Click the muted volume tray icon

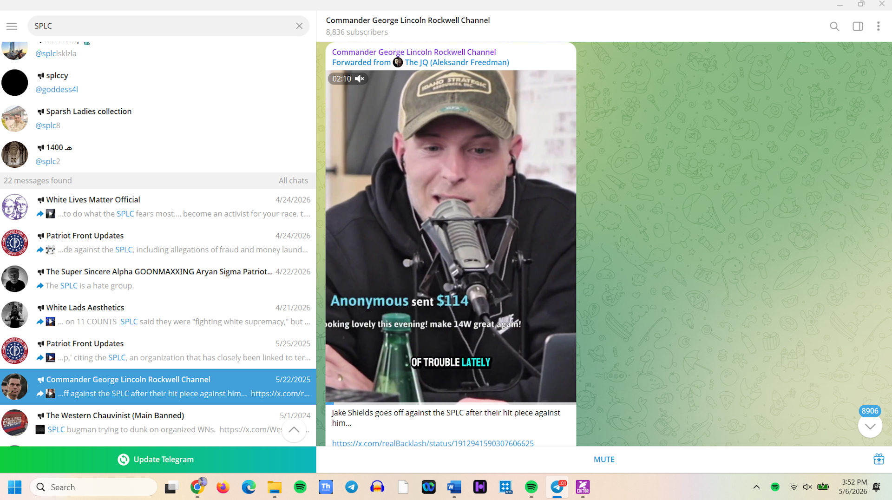(x=808, y=487)
